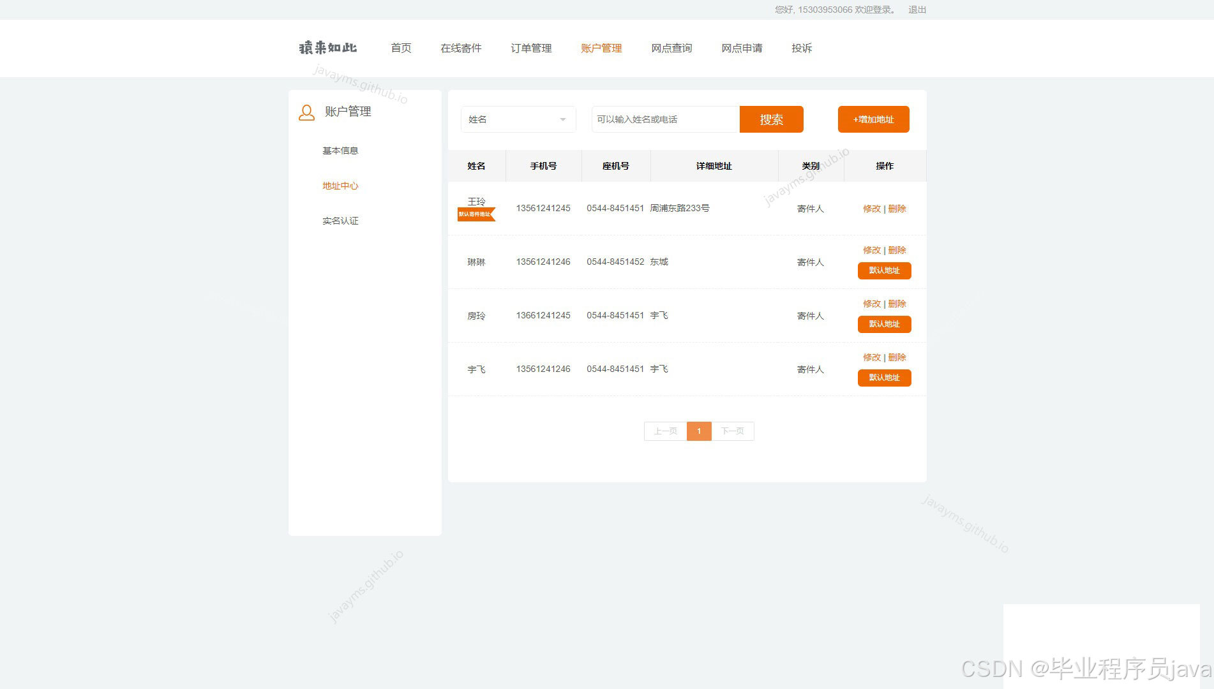Click the 退出 logout link

coord(917,10)
